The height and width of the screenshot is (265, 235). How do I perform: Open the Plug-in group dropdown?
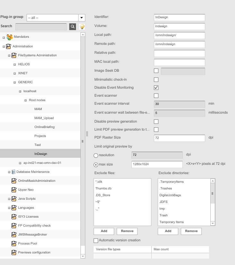point(82,18)
